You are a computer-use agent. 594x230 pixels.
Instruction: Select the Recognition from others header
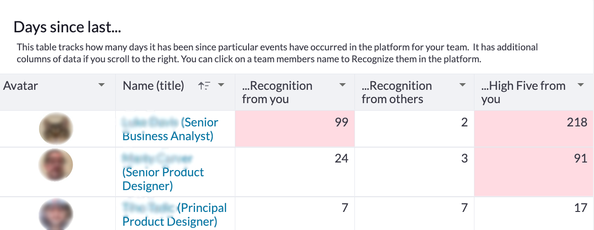click(414, 92)
